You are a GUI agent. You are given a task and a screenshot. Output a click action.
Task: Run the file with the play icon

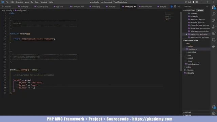[172, 6]
